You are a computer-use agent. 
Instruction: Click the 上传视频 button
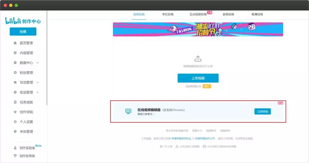(x=198, y=78)
